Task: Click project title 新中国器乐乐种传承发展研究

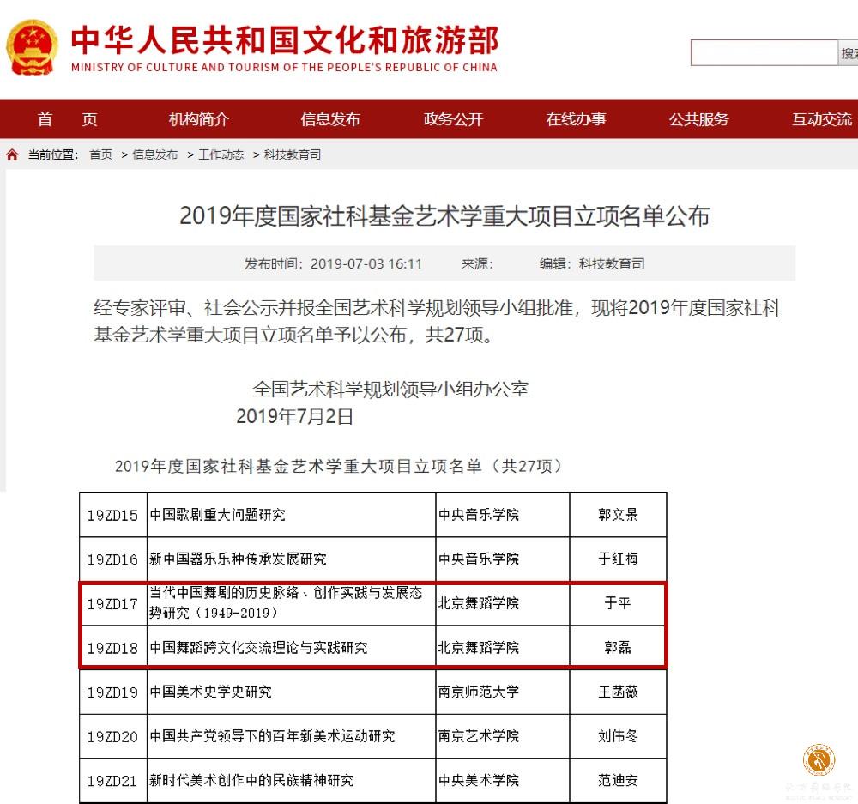Action: (238, 559)
